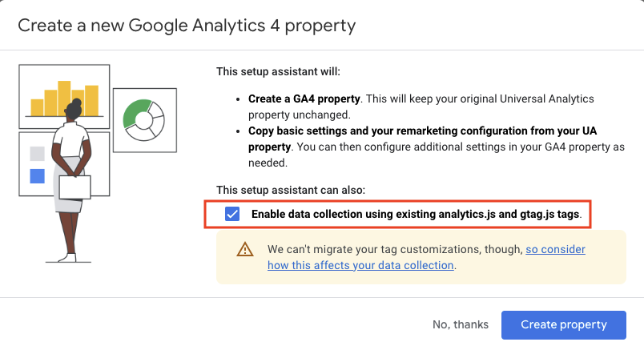Click the yellow bar chart illustration
644x350 pixels.
click(65, 99)
